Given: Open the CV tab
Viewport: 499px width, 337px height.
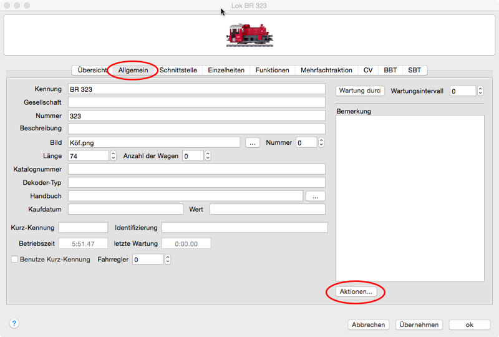Looking at the screenshot, I should (x=368, y=70).
